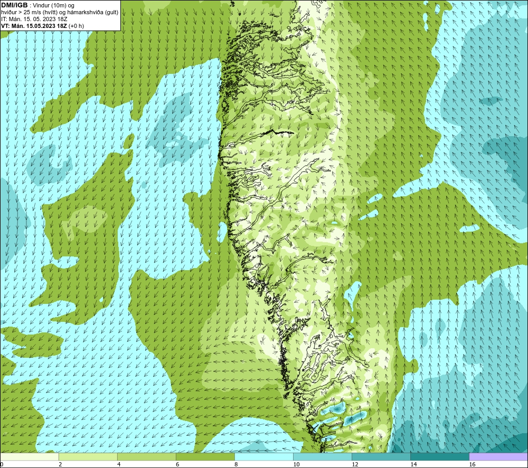Click the '12' label on the scale
The height and width of the screenshot is (468, 528).
point(355,464)
